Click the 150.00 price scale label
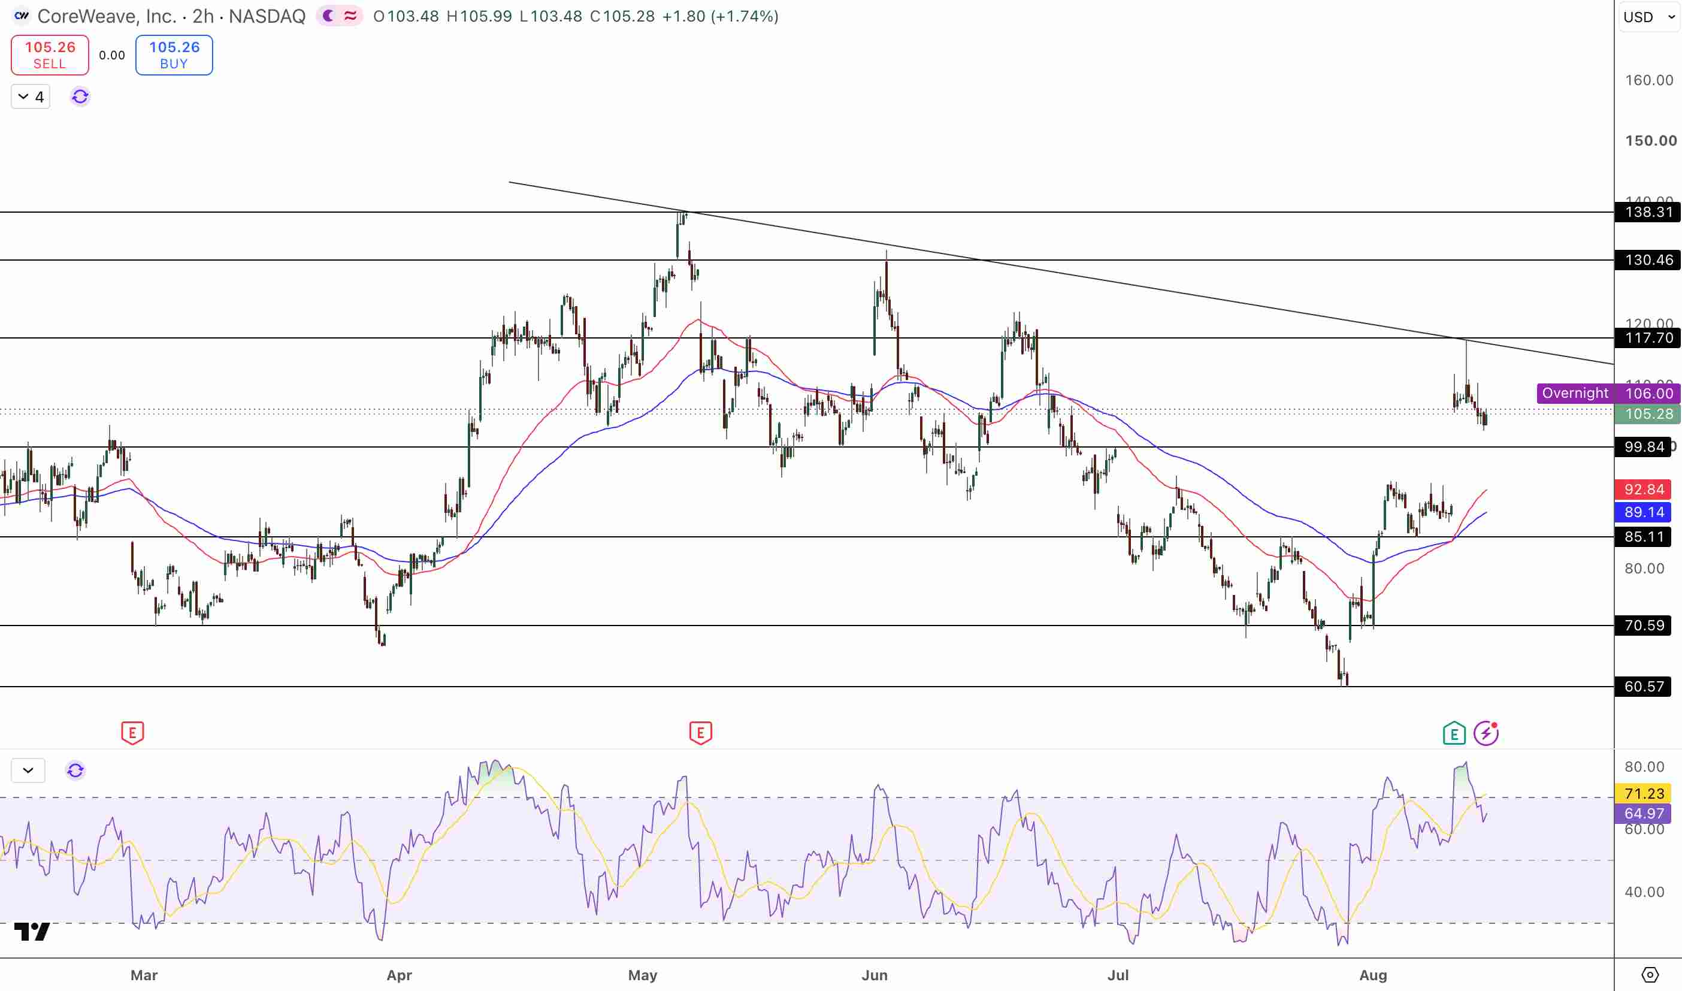This screenshot has width=1682, height=991. click(1651, 141)
